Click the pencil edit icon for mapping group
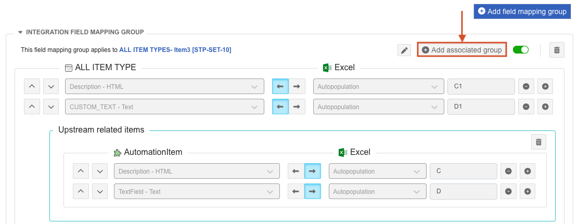 click(404, 50)
